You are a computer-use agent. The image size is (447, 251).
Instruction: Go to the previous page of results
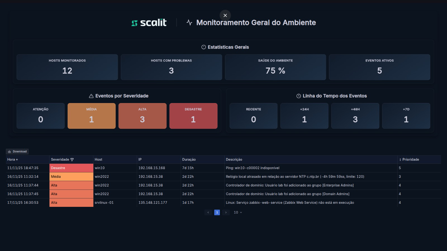208,213
